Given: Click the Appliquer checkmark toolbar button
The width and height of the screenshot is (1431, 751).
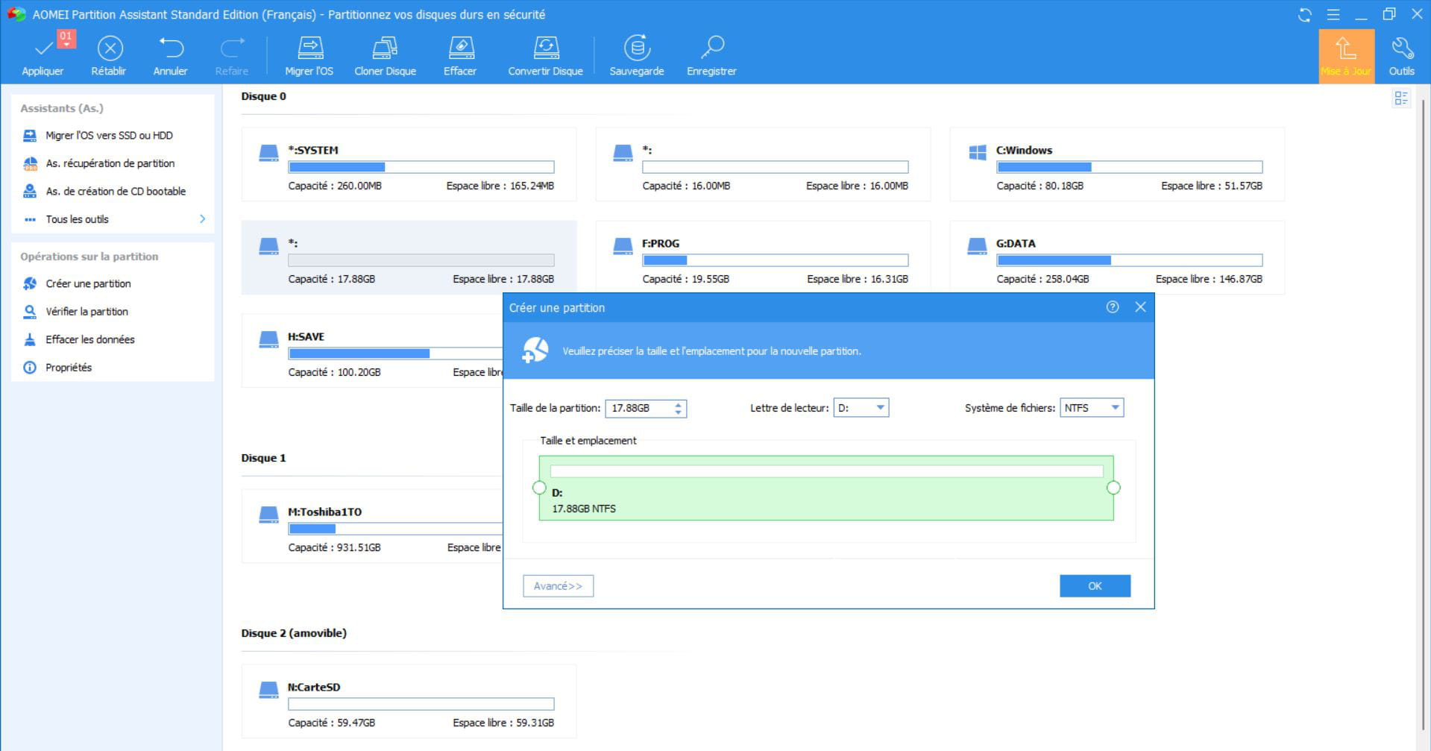Looking at the screenshot, I should click(43, 56).
